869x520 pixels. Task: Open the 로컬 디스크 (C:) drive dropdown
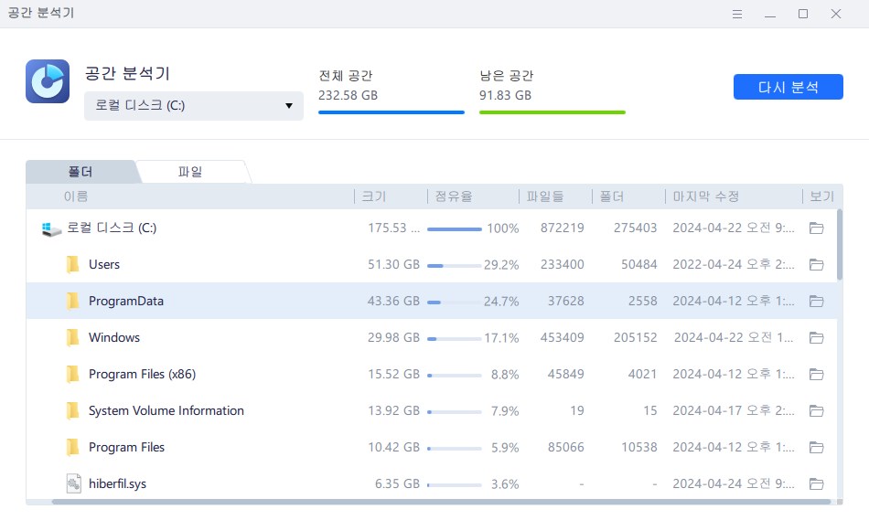tap(193, 106)
